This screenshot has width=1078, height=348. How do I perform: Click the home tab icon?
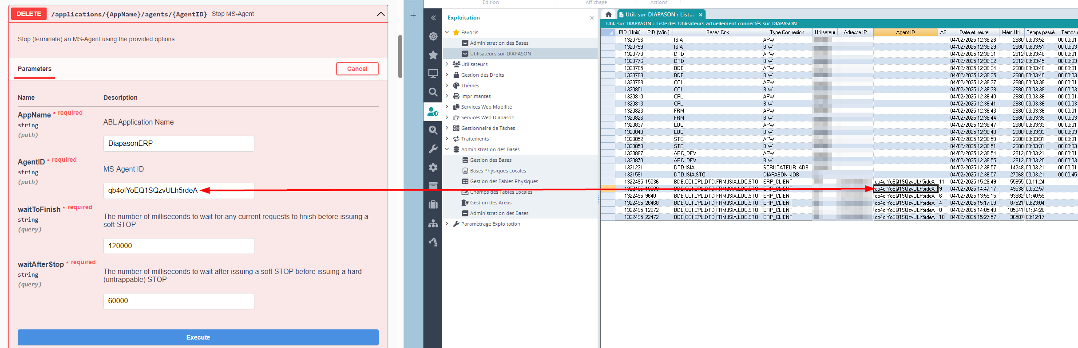tap(608, 15)
